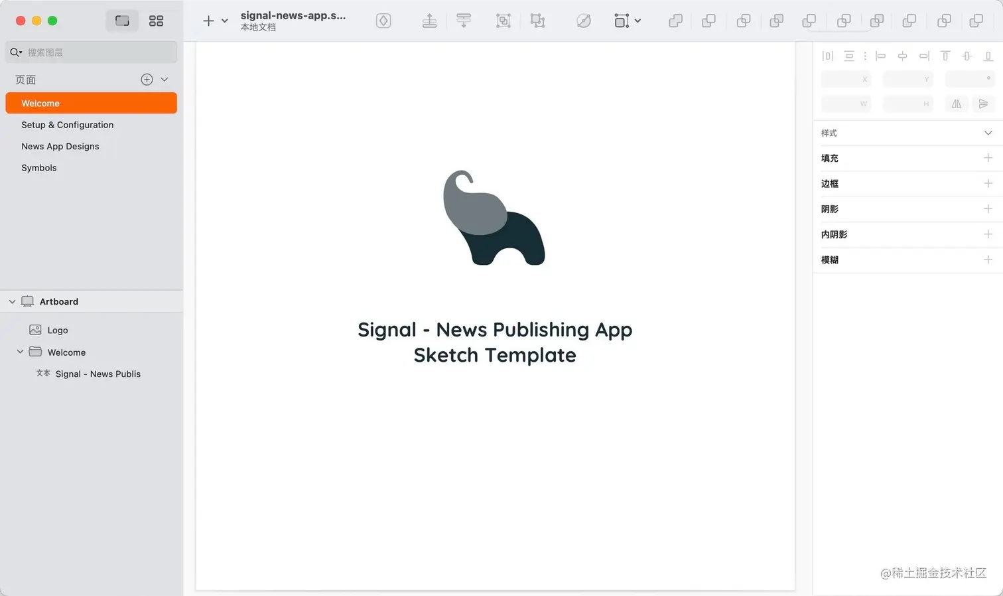
Task: Click the 搜索图层 layer search field
Action: (x=92, y=52)
